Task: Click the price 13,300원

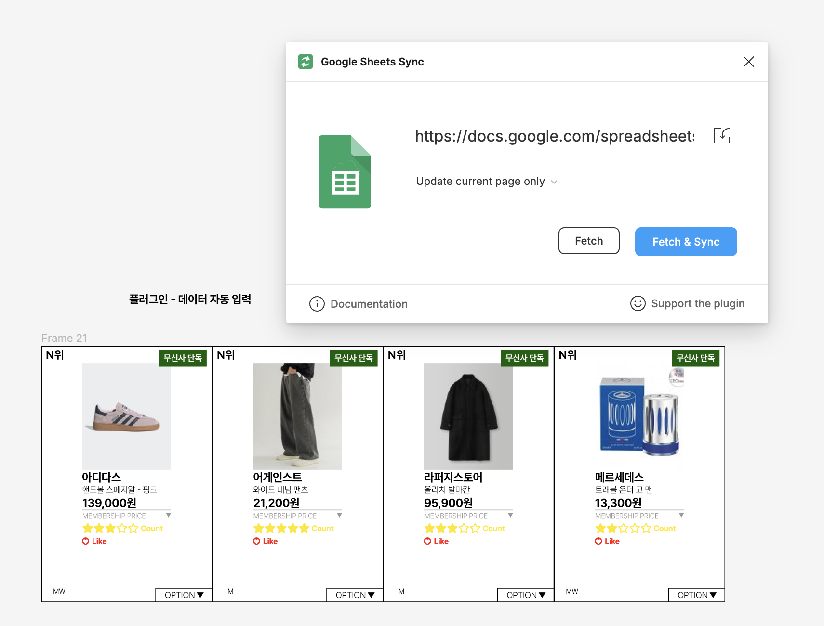Action: (x=618, y=503)
